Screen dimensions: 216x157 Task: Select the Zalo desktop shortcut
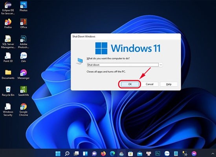pos(24,57)
